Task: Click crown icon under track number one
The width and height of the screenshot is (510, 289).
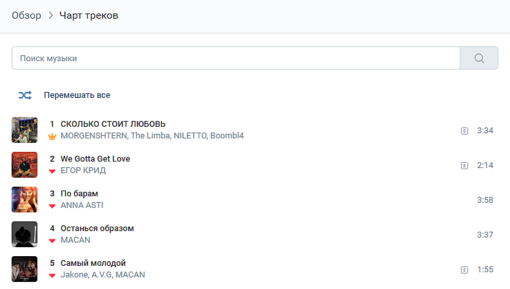Action: (52, 136)
